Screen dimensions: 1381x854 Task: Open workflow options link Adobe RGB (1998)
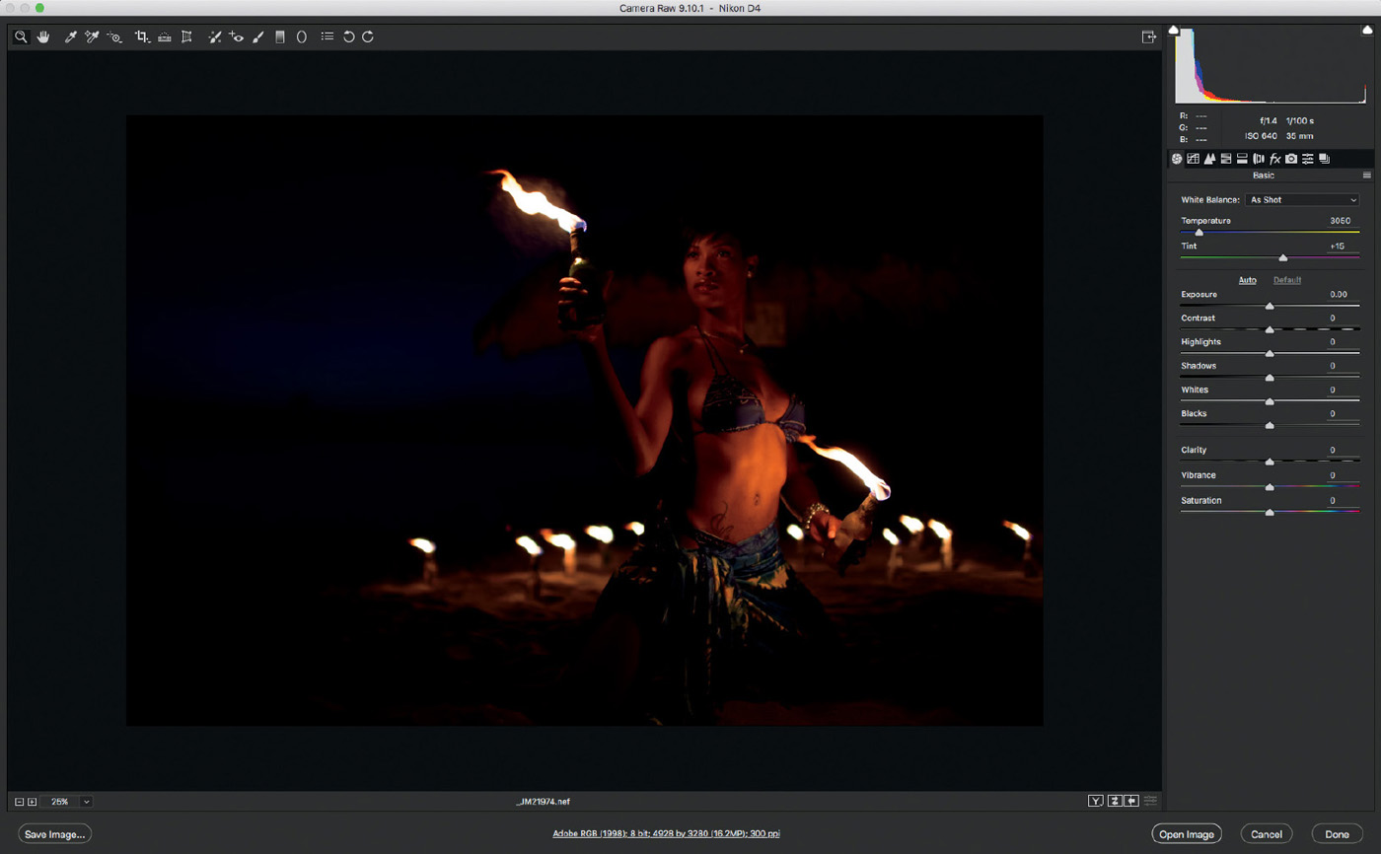[x=667, y=834]
